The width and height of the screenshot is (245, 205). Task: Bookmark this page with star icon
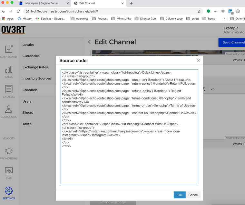point(199,11)
